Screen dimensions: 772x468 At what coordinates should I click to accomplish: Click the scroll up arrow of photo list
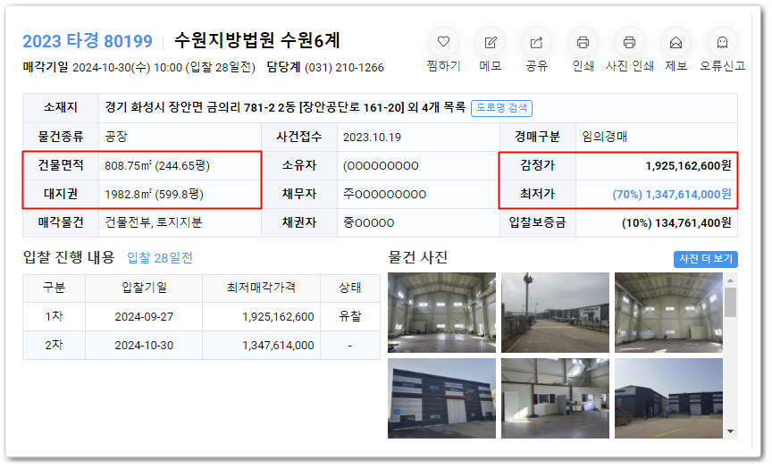[730, 280]
